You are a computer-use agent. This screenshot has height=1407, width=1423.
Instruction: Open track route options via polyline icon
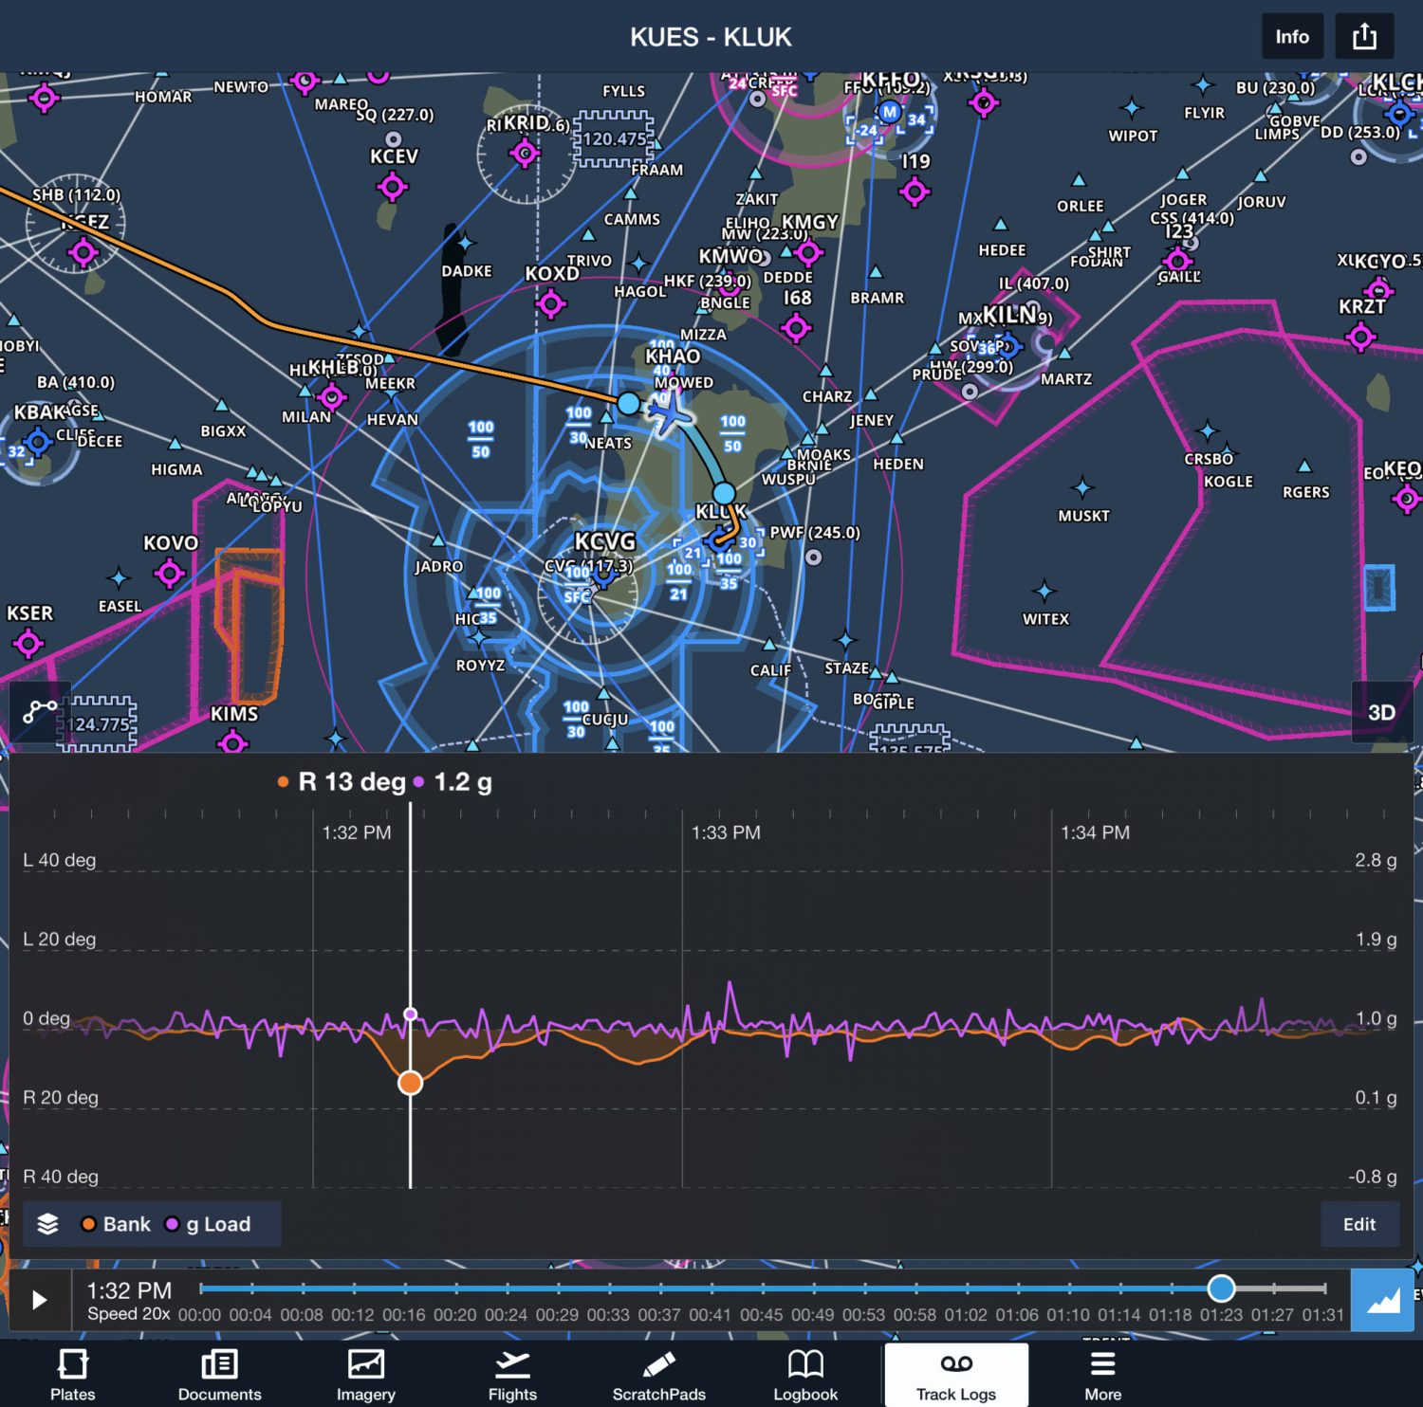pyautogui.click(x=38, y=709)
